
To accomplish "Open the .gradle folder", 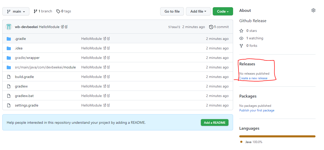I will click(20, 39).
